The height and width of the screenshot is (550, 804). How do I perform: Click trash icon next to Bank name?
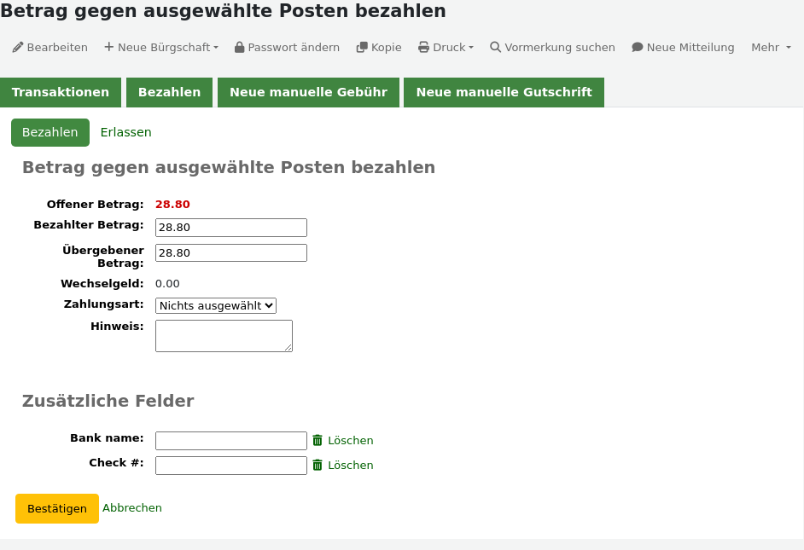click(x=318, y=440)
